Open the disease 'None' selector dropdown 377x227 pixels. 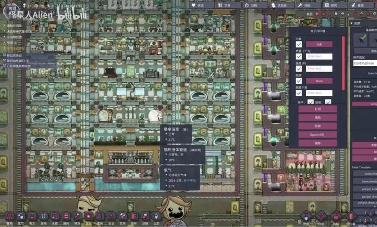pos(319,81)
